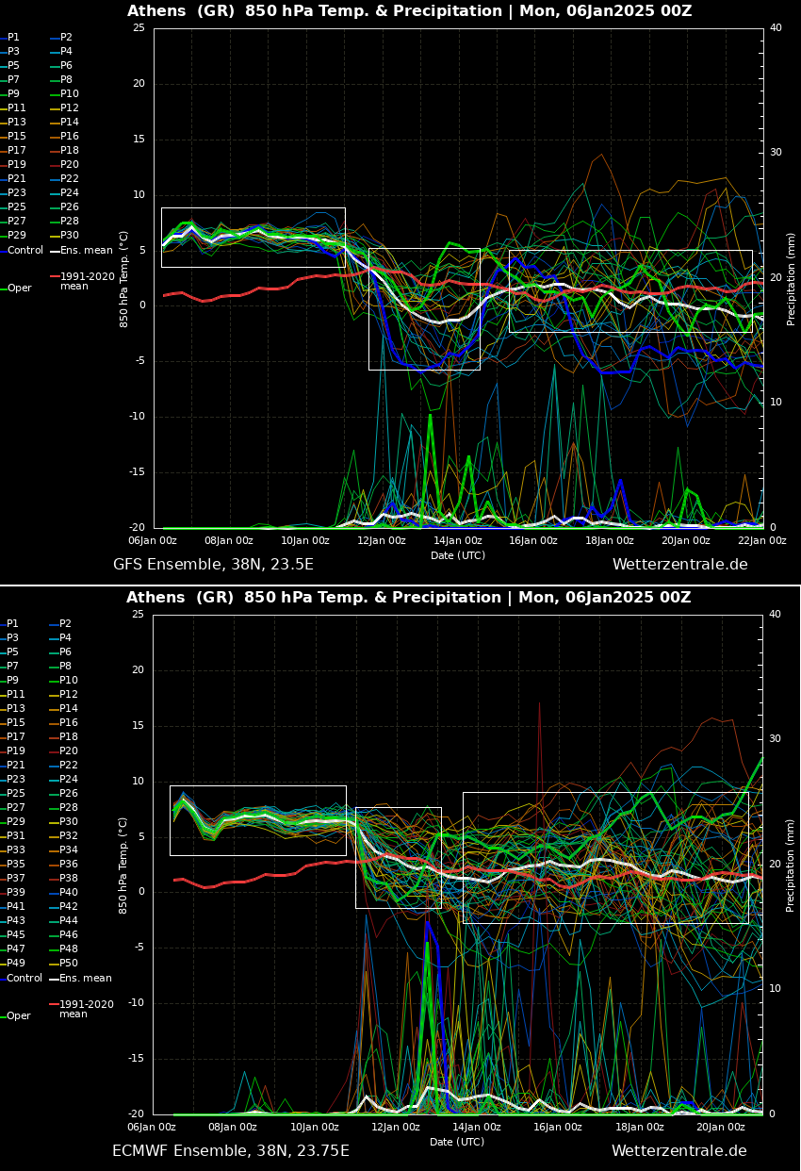Select P30 in the GFS legend

pos(70,236)
